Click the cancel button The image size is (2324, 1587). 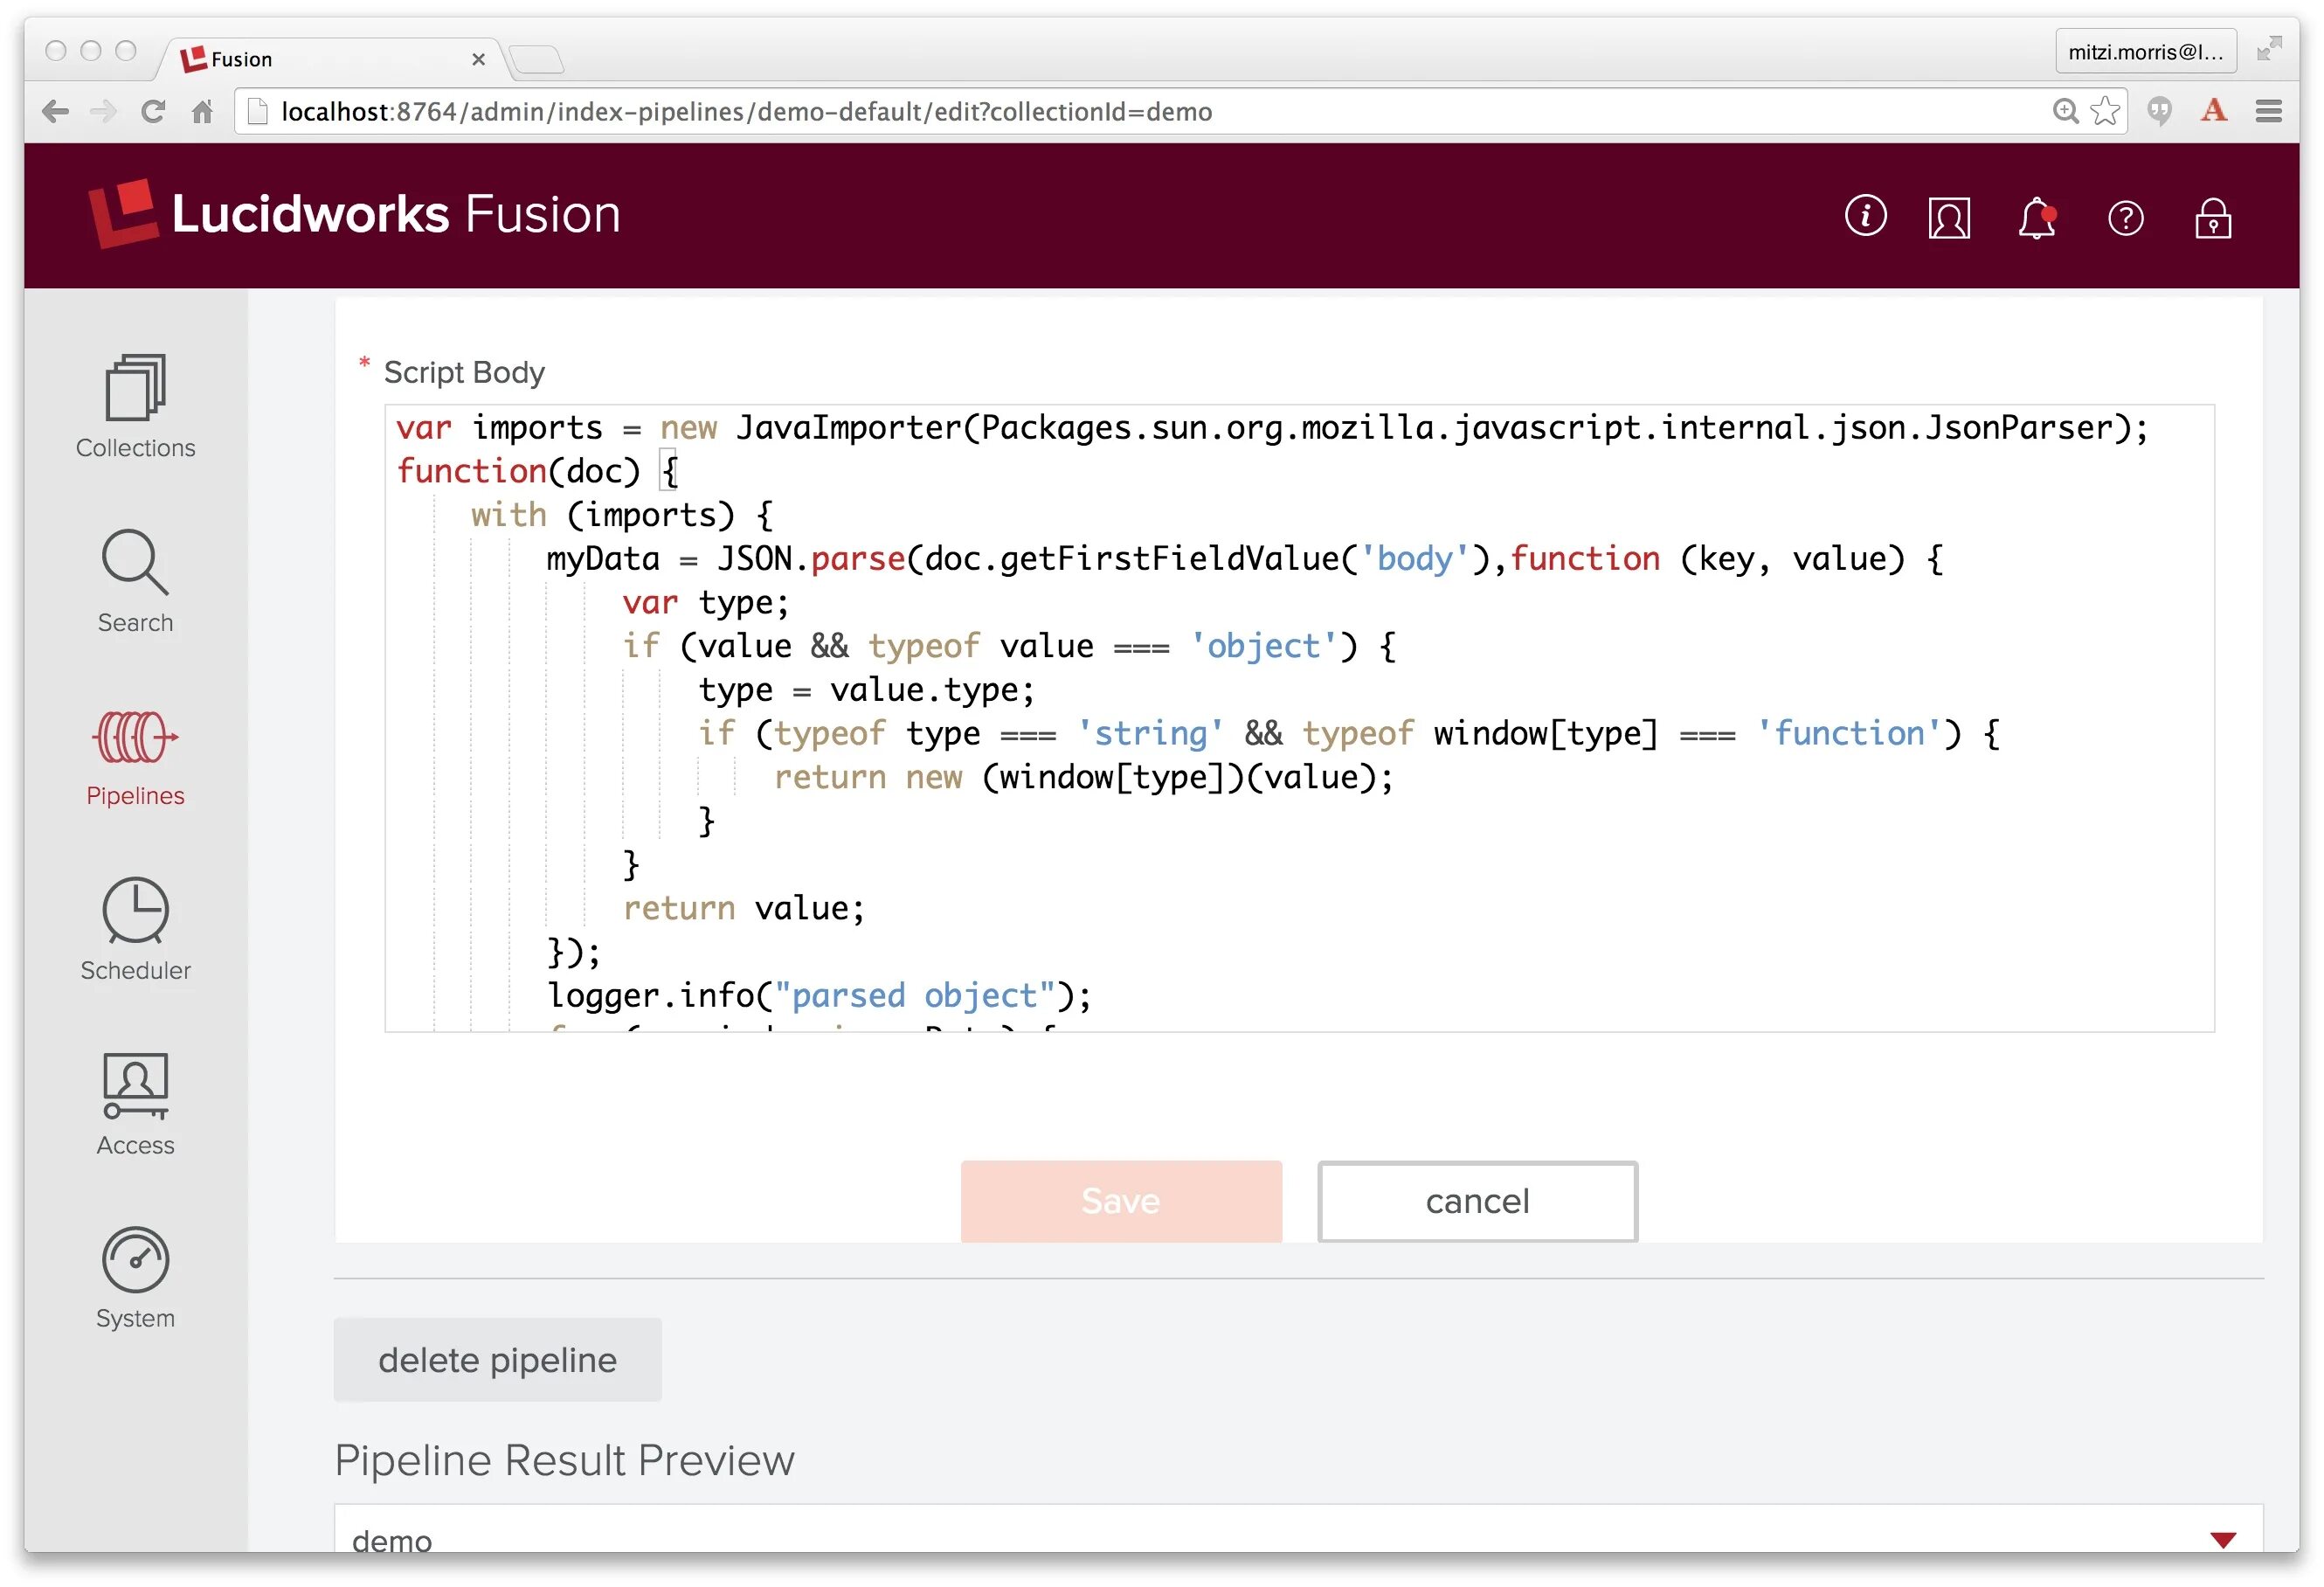point(1476,1200)
